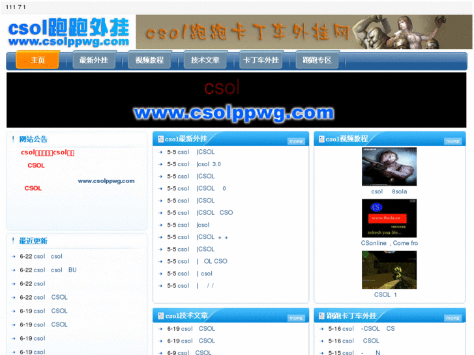Image resolution: width=474 pixels, height=355 pixels.
Task: Click the exclamation icon beside 最近更新
Action: (13, 241)
